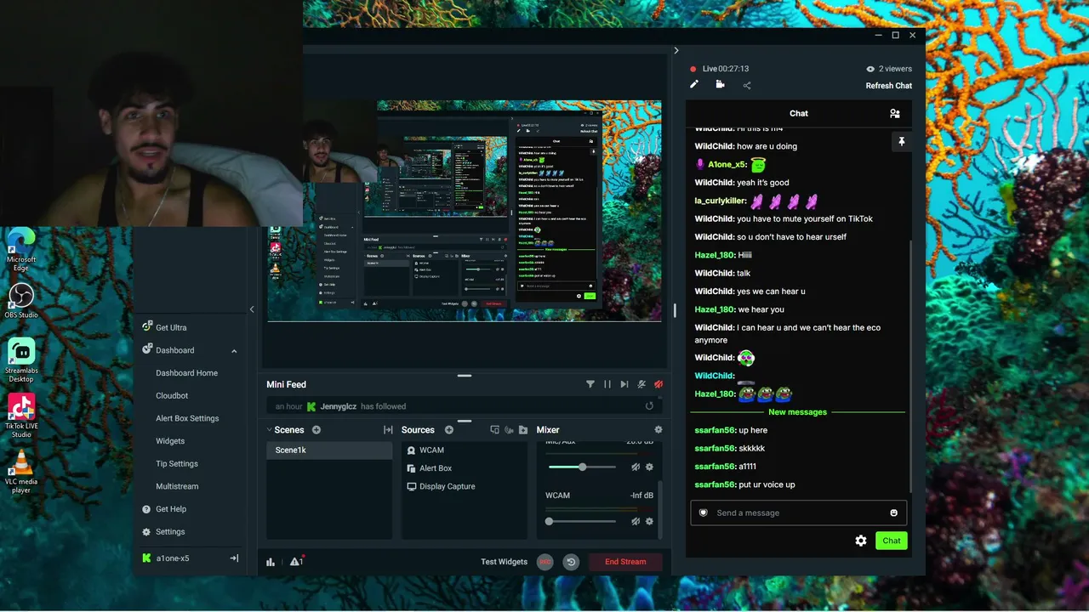
Task: Adjust the WCAM volume slider
Action: coord(582,521)
